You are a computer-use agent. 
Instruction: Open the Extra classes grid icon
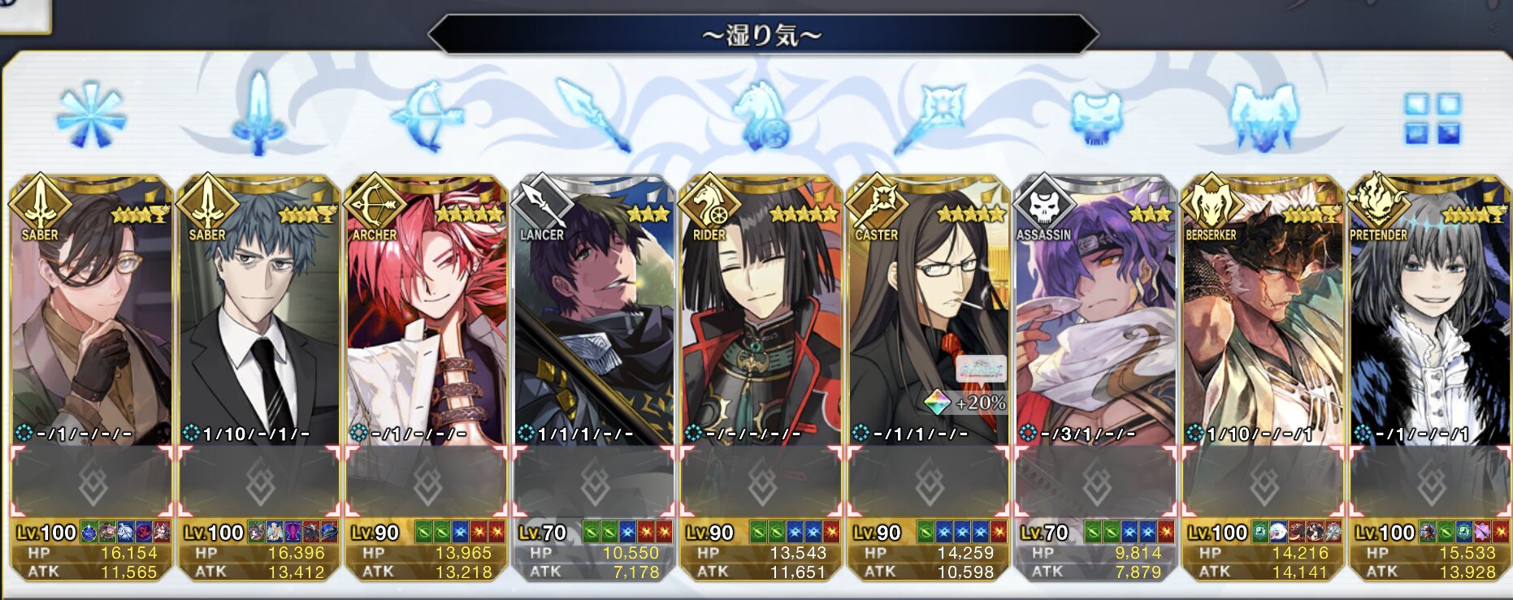point(1433,119)
